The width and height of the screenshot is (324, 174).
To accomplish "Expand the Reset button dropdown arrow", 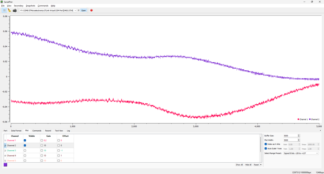I will tap(261, 165).
